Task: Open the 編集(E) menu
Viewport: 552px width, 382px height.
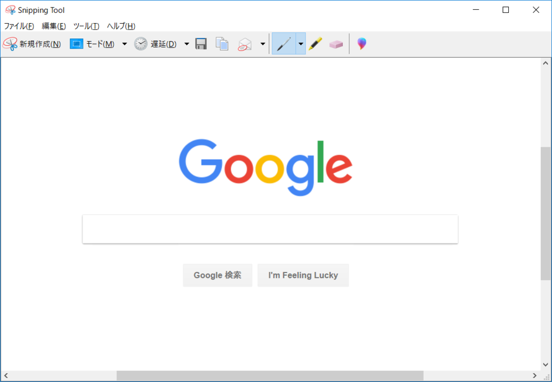Action: [x=53, y=26]
